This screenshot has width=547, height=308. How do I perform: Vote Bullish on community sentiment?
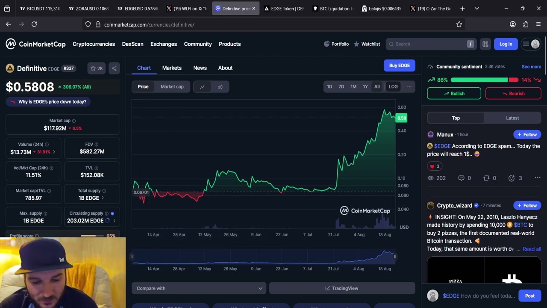click(454, 93)
